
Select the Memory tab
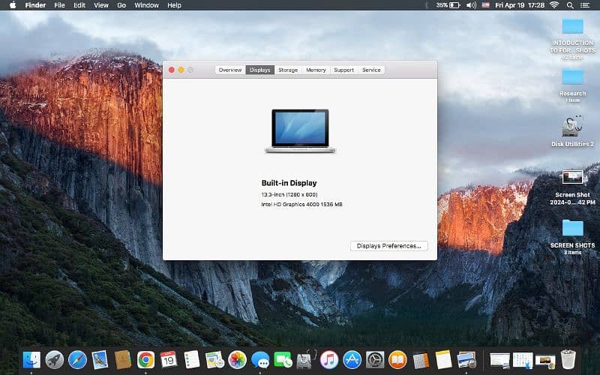[x=316, y=70]
